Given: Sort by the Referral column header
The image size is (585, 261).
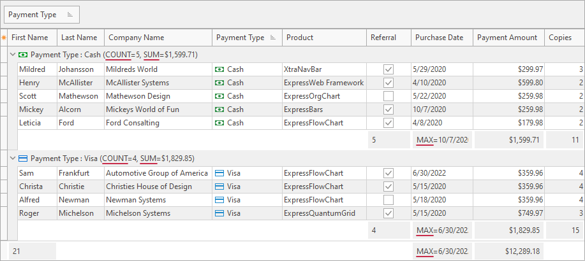Looking at the screenshot, I should (x=389, y=38).
